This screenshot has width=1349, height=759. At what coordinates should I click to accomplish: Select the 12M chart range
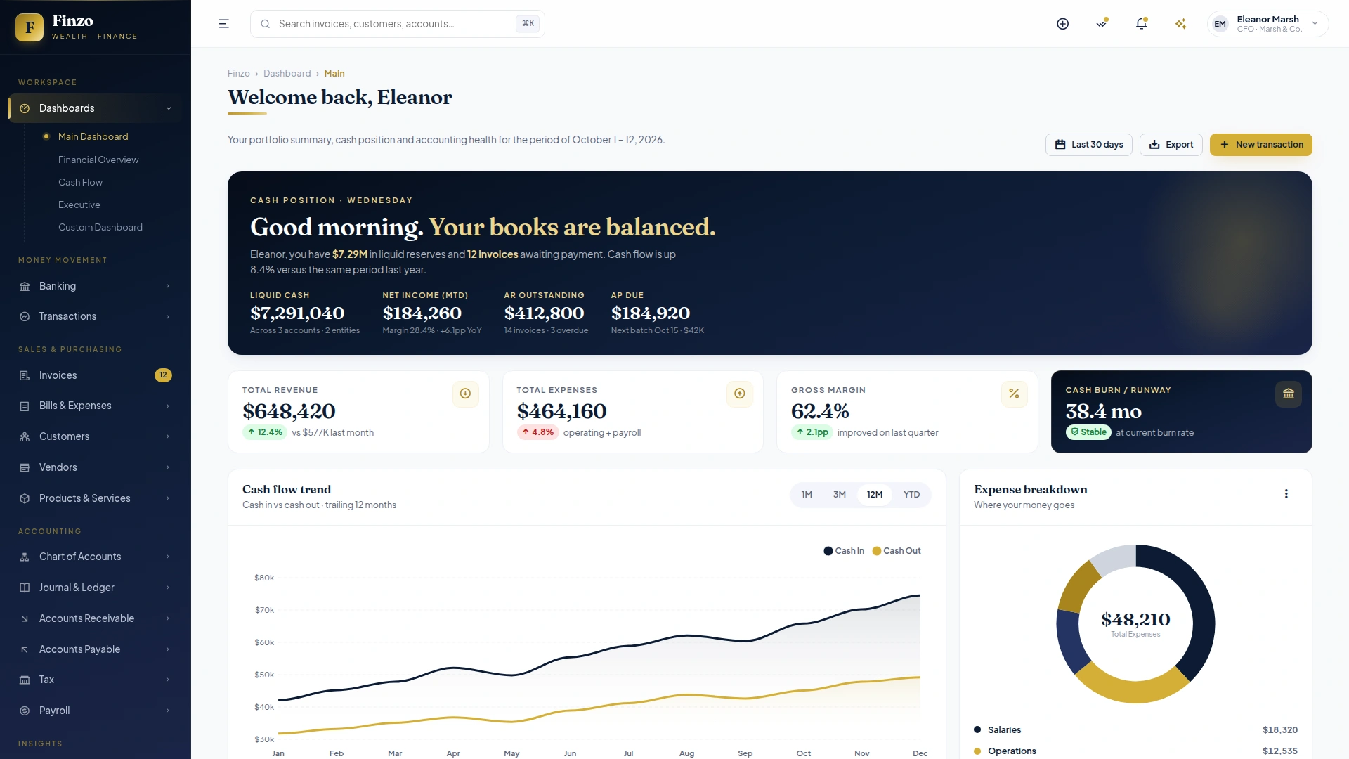(875, 495)
